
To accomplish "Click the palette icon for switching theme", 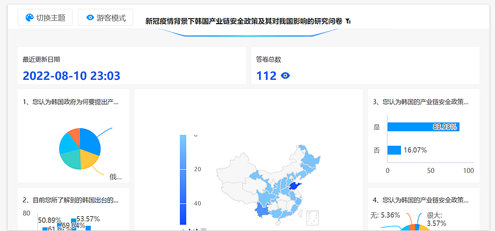I will coord(29,18).
